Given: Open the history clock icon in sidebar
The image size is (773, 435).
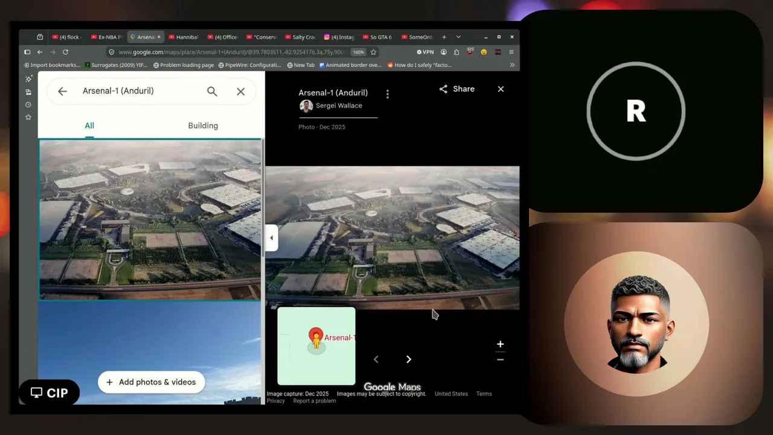Looking at the screenshot, I should 28,105.
